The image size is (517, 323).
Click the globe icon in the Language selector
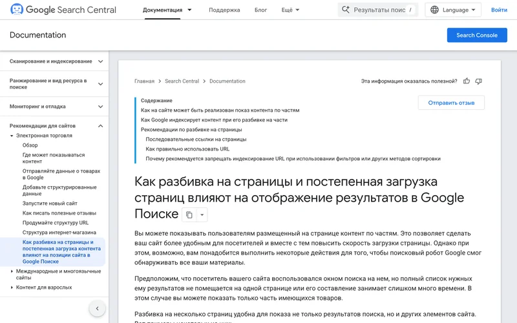(x=434, y=10)
